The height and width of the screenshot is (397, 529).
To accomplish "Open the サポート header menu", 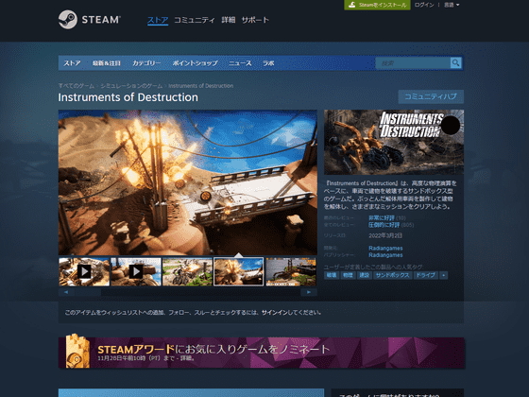I will tap(255, 20).
